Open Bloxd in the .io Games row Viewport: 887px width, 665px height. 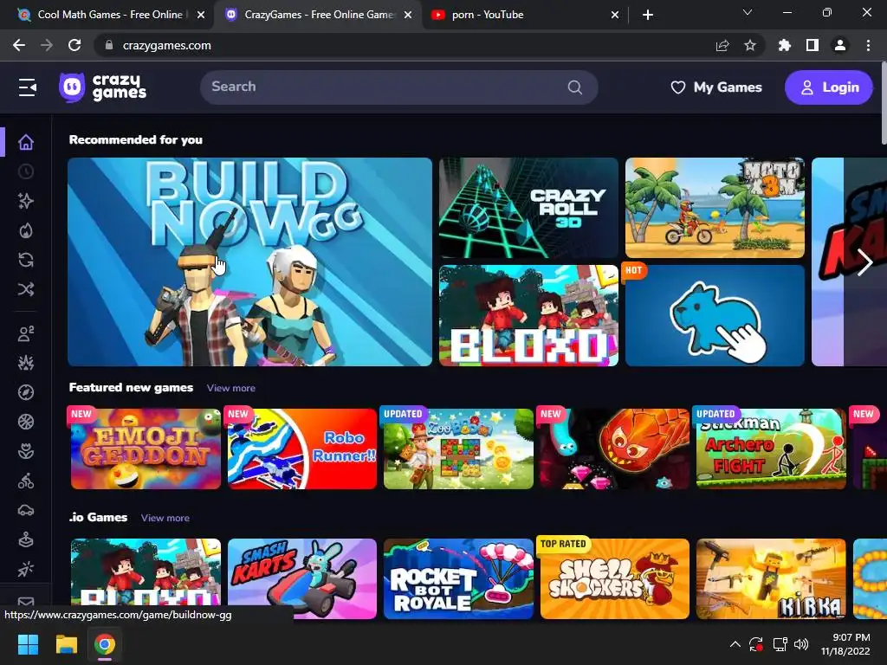pos(146,578)
